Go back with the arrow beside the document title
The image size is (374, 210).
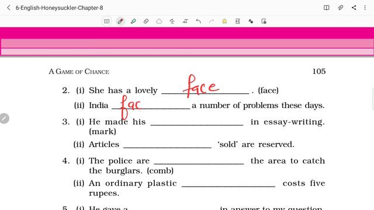coord(9,8)
